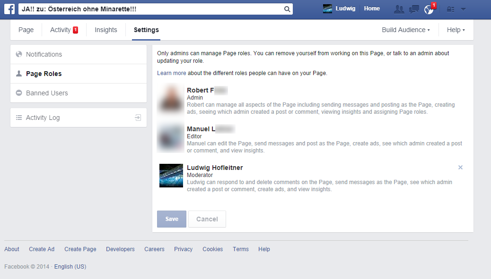The width and height of the screenshot is (491, 279).
Task: Open Notifications settings in sidebar
Action: coord(79,54)
